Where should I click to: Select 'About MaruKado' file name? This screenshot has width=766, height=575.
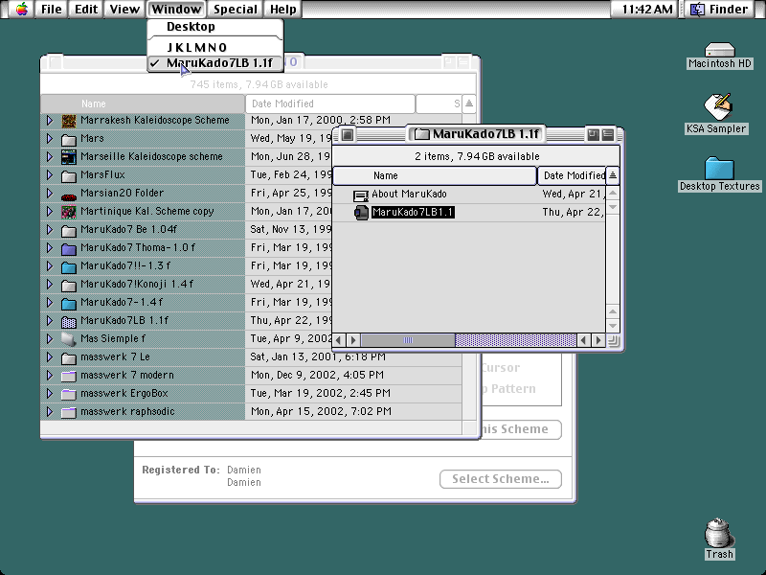tap(409, 195)
